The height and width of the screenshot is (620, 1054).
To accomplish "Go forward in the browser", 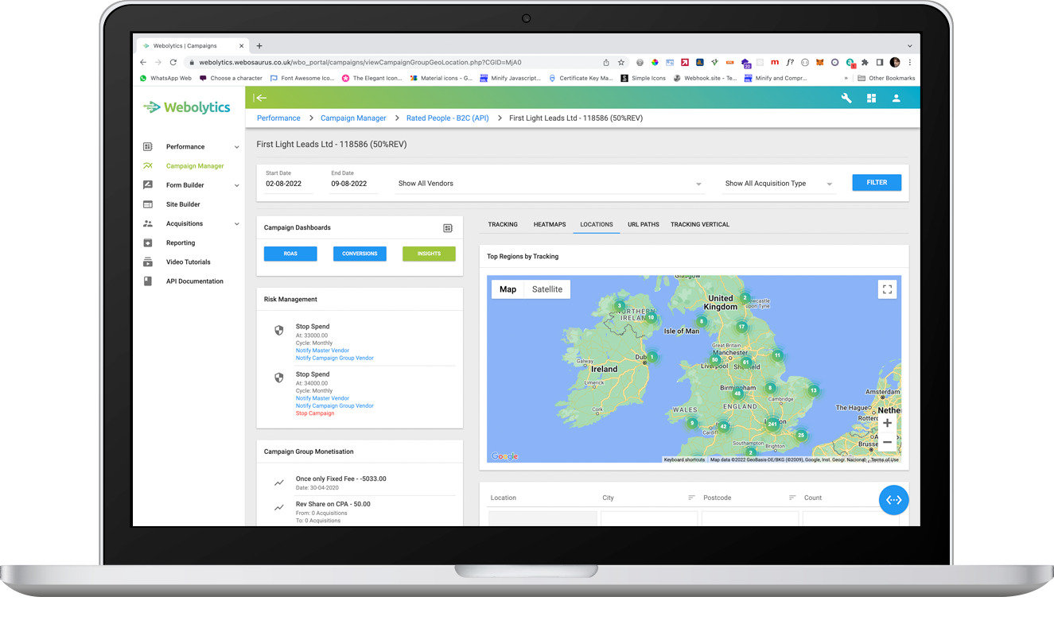I will tap(158, 62).
